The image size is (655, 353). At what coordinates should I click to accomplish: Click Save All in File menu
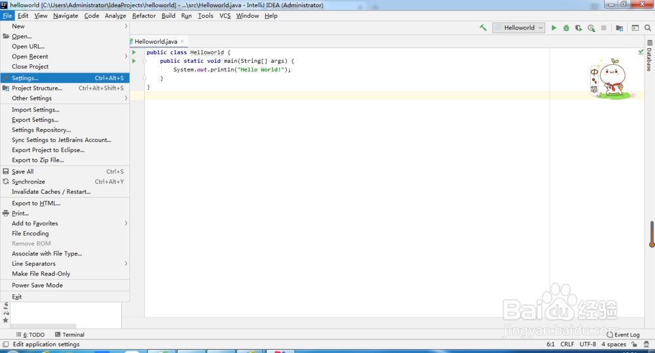point(65,172)
